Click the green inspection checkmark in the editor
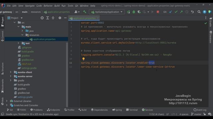 click(206, 23)
